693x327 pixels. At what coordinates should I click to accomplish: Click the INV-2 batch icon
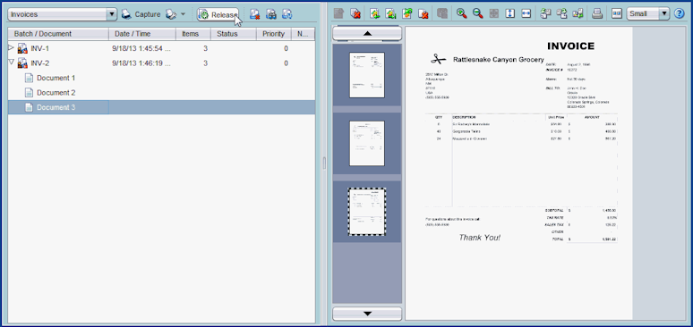coord(22,63)
